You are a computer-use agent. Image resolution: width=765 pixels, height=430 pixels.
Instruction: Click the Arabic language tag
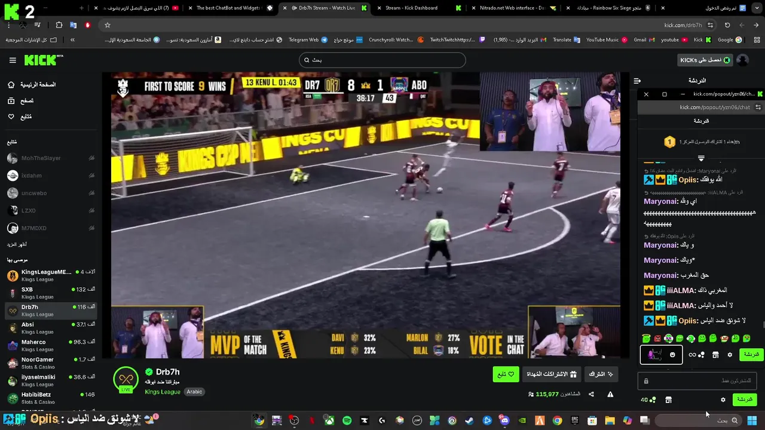(194, 392)
